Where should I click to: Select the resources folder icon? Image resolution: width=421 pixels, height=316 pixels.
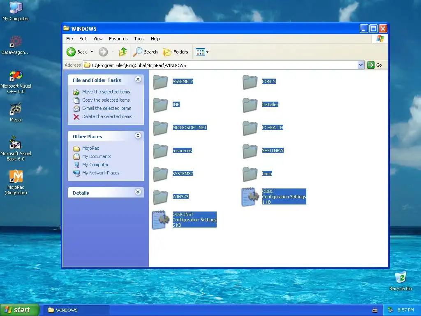(160, 151)
